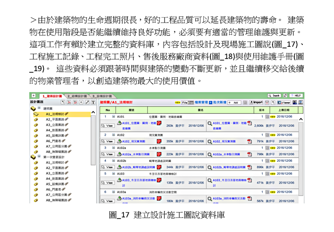The height and width of the screenshot is (232, 334).
Task: Open the PDF icon for A102b_畸零地調處說明圖
Action: 249,167
